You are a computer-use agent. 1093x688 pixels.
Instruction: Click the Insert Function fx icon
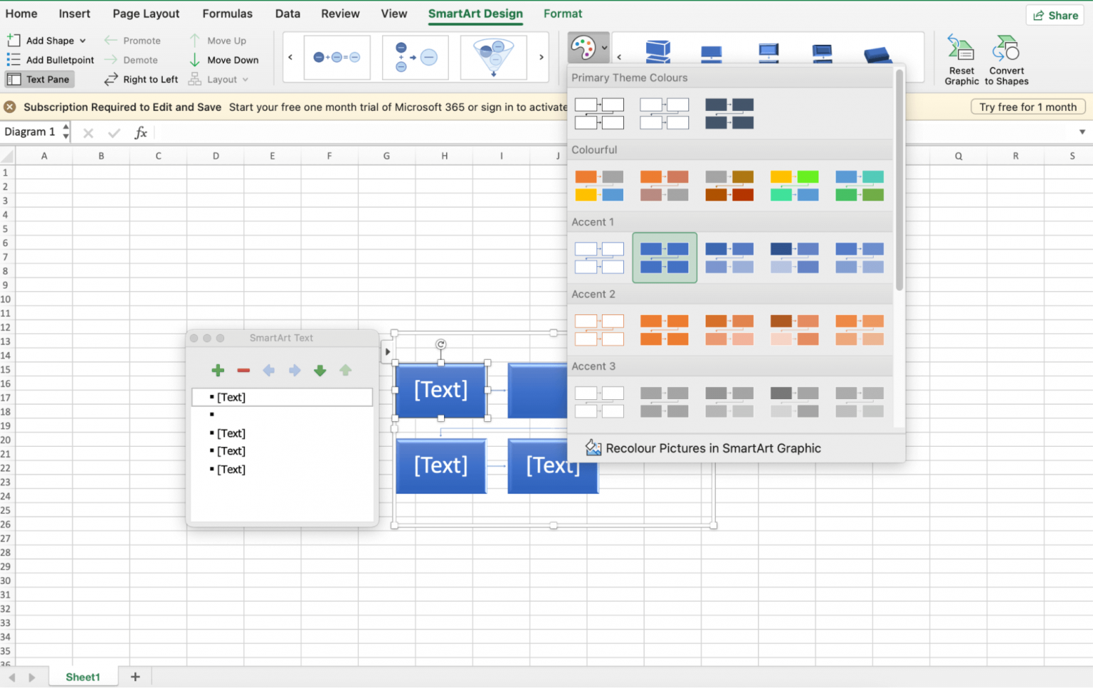[x=141, y=132]
